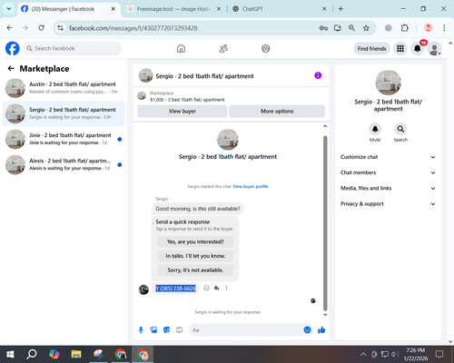
Task: Click Sergio listing thumbnail in right panel
Action: pyautogui.click(x=388, y=83)
